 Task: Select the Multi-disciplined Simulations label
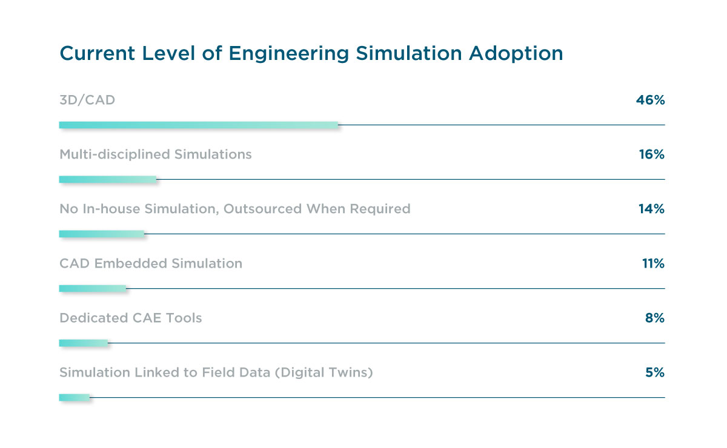coord(155,154)
